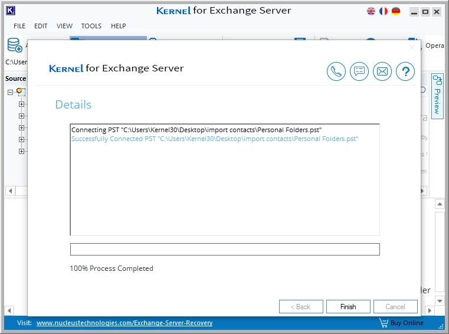Click the Finish button
The height and width of the screenshot is (334, 449).
tap(348, 307)
